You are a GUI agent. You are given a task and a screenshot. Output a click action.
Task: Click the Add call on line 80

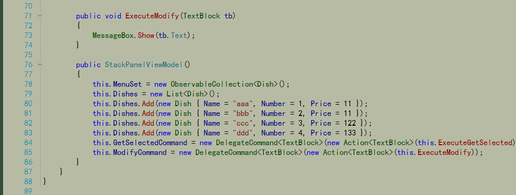(148, 104)
